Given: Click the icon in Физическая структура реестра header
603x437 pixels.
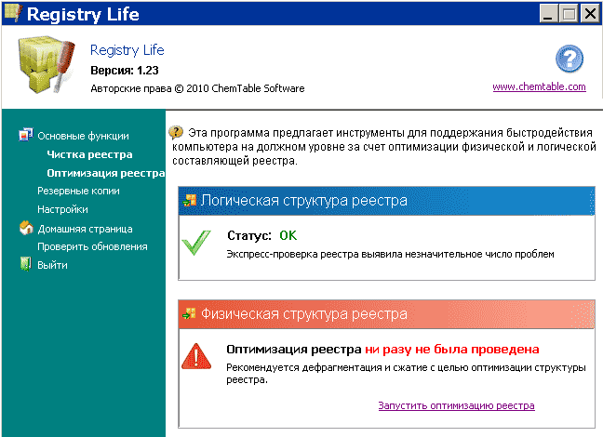Looking at the screenshot, I should tap(190, 313).
